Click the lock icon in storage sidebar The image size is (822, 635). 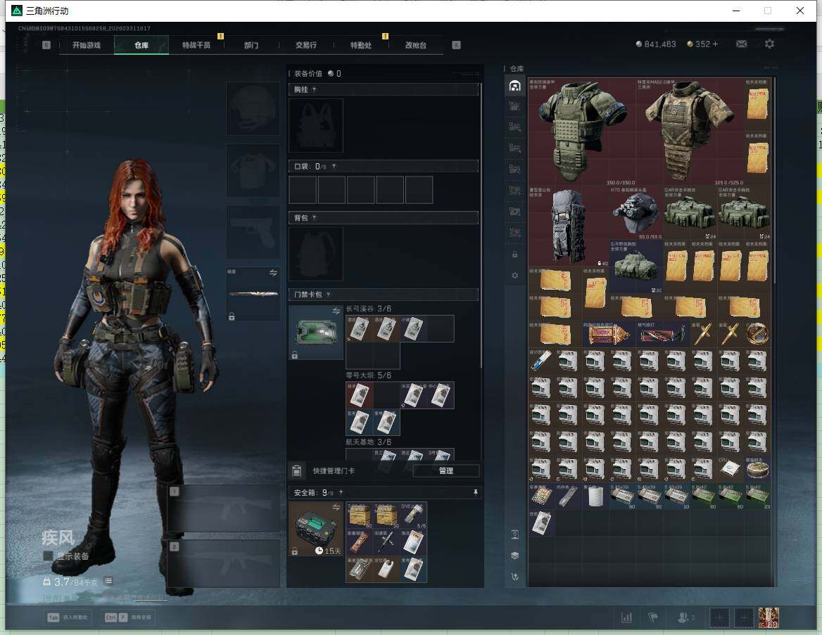click(x=514, y=254)
